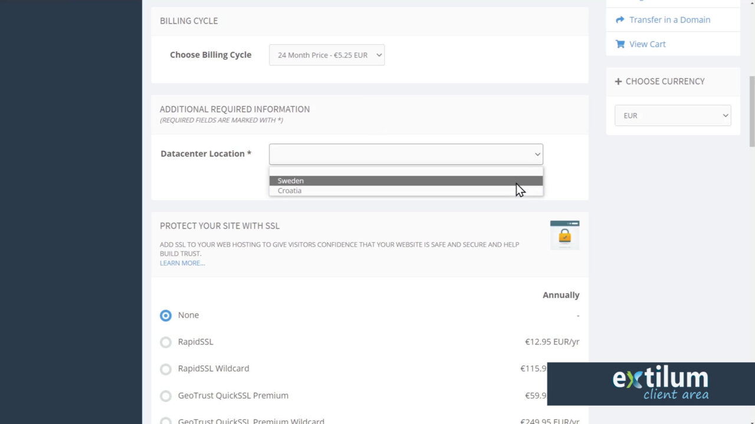The image size is (755, 424).
Task: Select GeoTrust QuickSSL Premium
Action: pyautogui.click(x=166, y=396)
